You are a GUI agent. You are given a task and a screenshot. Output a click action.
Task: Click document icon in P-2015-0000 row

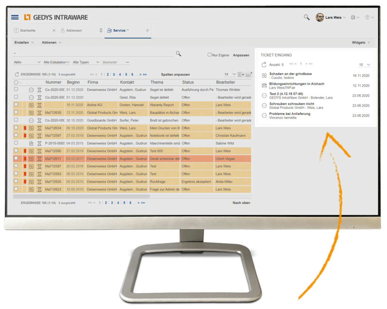point(31,143)
